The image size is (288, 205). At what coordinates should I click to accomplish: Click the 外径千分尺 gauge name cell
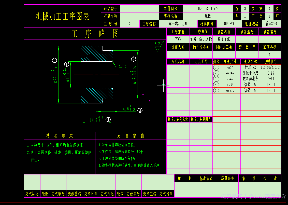click(250, 73)
